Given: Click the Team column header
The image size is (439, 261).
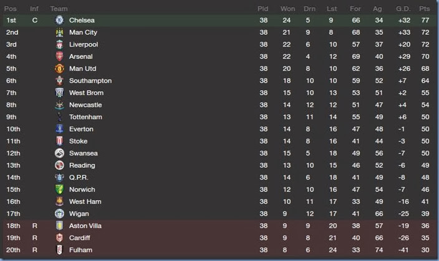Looking at the screenshot, I should 59,9.
